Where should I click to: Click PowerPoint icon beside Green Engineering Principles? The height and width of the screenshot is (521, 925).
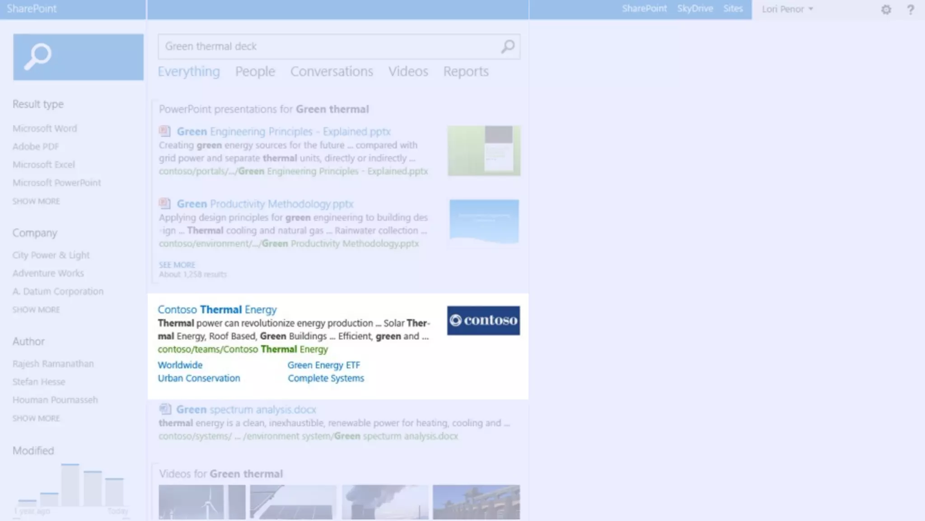tap(165, 131)
